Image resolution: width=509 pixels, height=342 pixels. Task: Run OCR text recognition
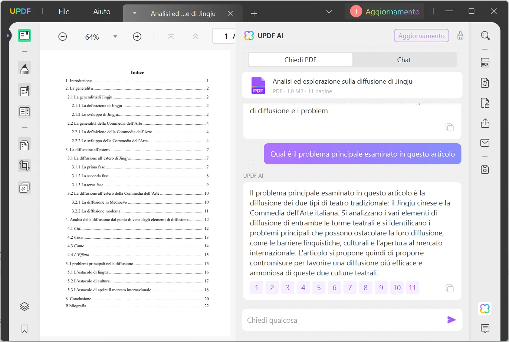(485, 63)
